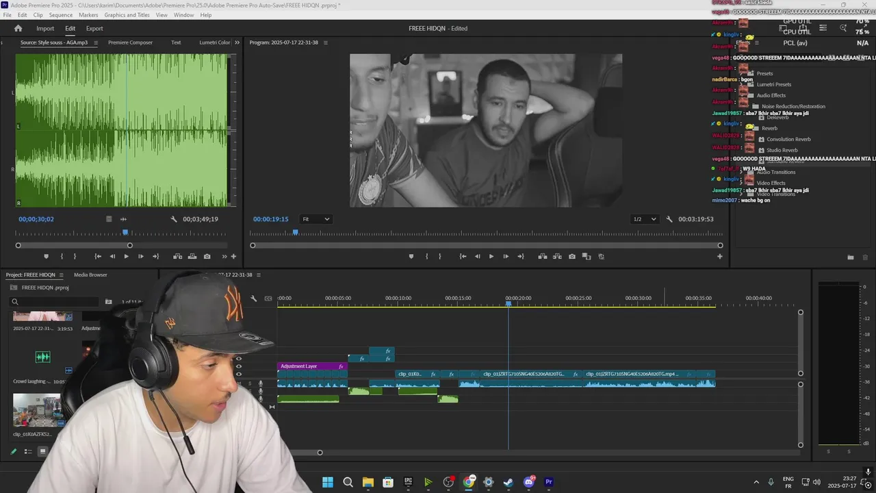Click the Insert edit button in Source monitor

[x=177, y=256]
